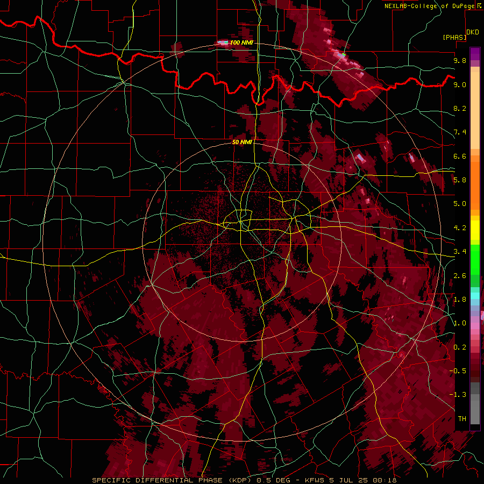Click the DKD product label
484x484 pixels.
pyautogui.click(x=473, y=32)
